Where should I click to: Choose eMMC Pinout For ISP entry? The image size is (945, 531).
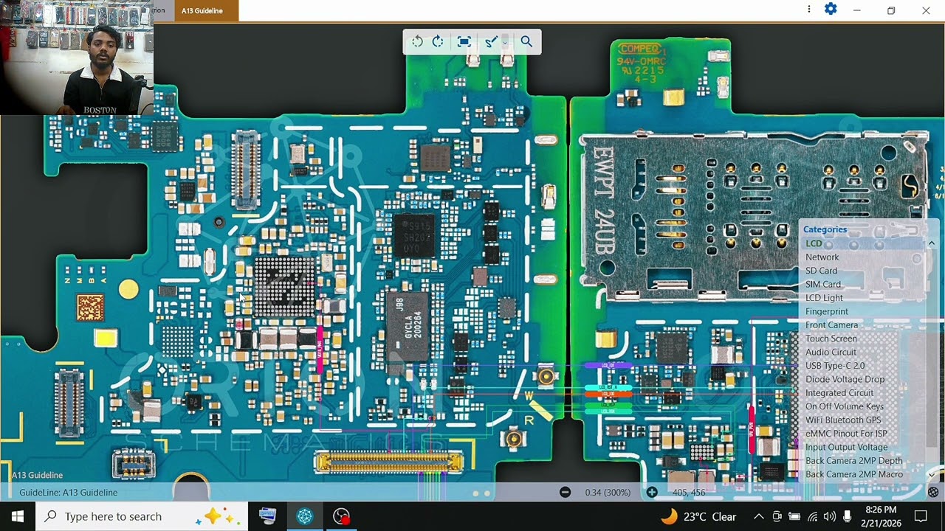point(846,434)
